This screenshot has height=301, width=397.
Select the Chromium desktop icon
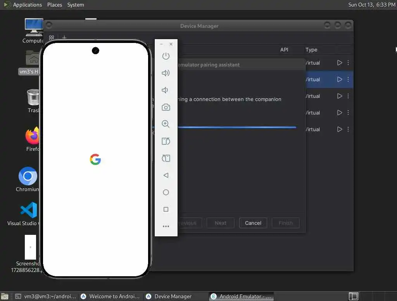click(x=28, y=179)
